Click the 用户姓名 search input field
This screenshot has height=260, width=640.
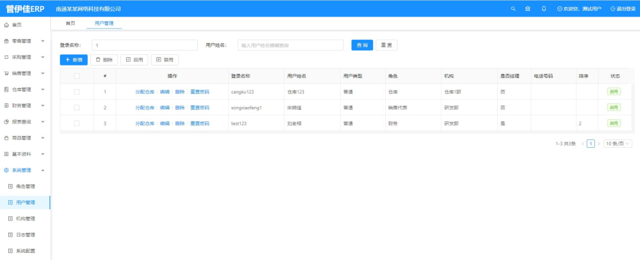tap(290, 45)
